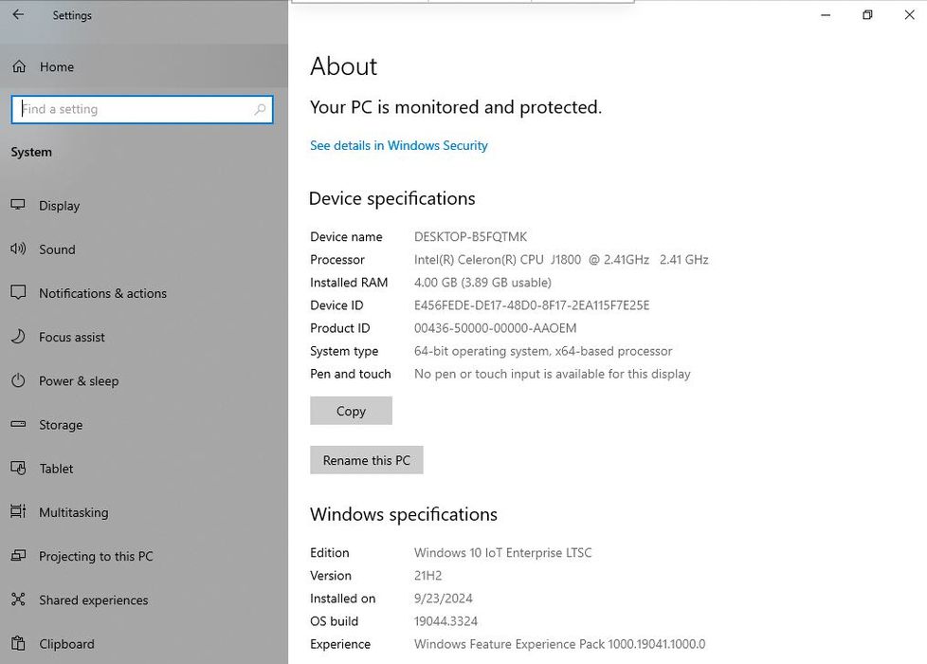Minimize the Settings window

(826, 15)
